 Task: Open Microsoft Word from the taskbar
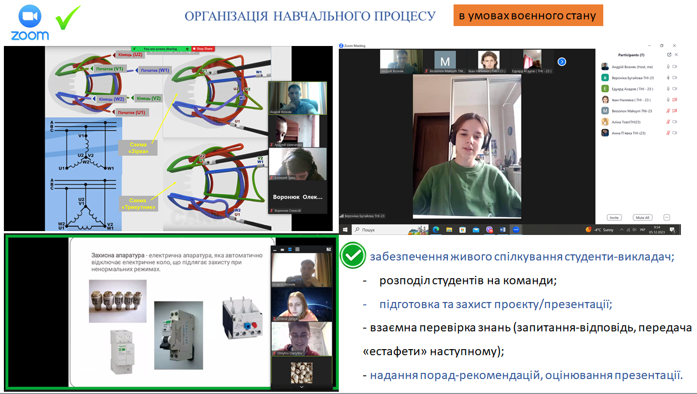[x=502, y=229]
